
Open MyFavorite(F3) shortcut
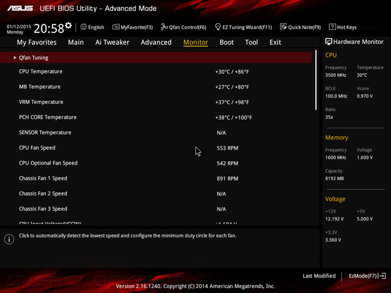coord(137,27)
